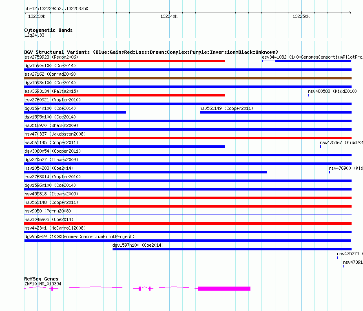Click the RefSeq Genes track heading

click(41, 279)
